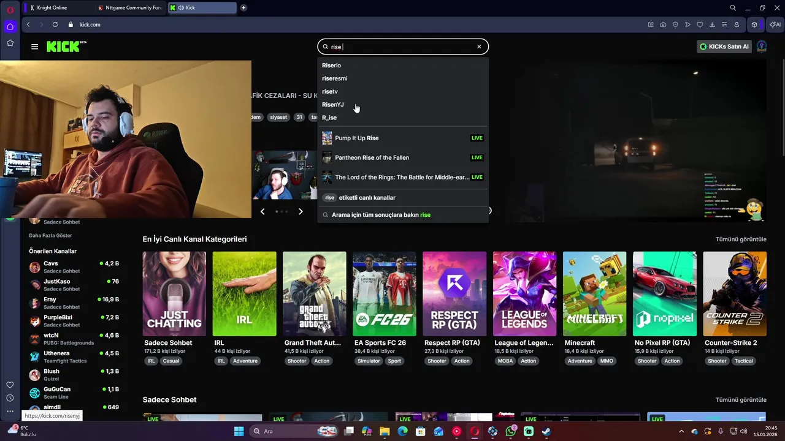This screenshot has height=441, width=785.
Task: Click Opera send/flow arrow icon
Action: pyautogui.click(x=687, y=24)
